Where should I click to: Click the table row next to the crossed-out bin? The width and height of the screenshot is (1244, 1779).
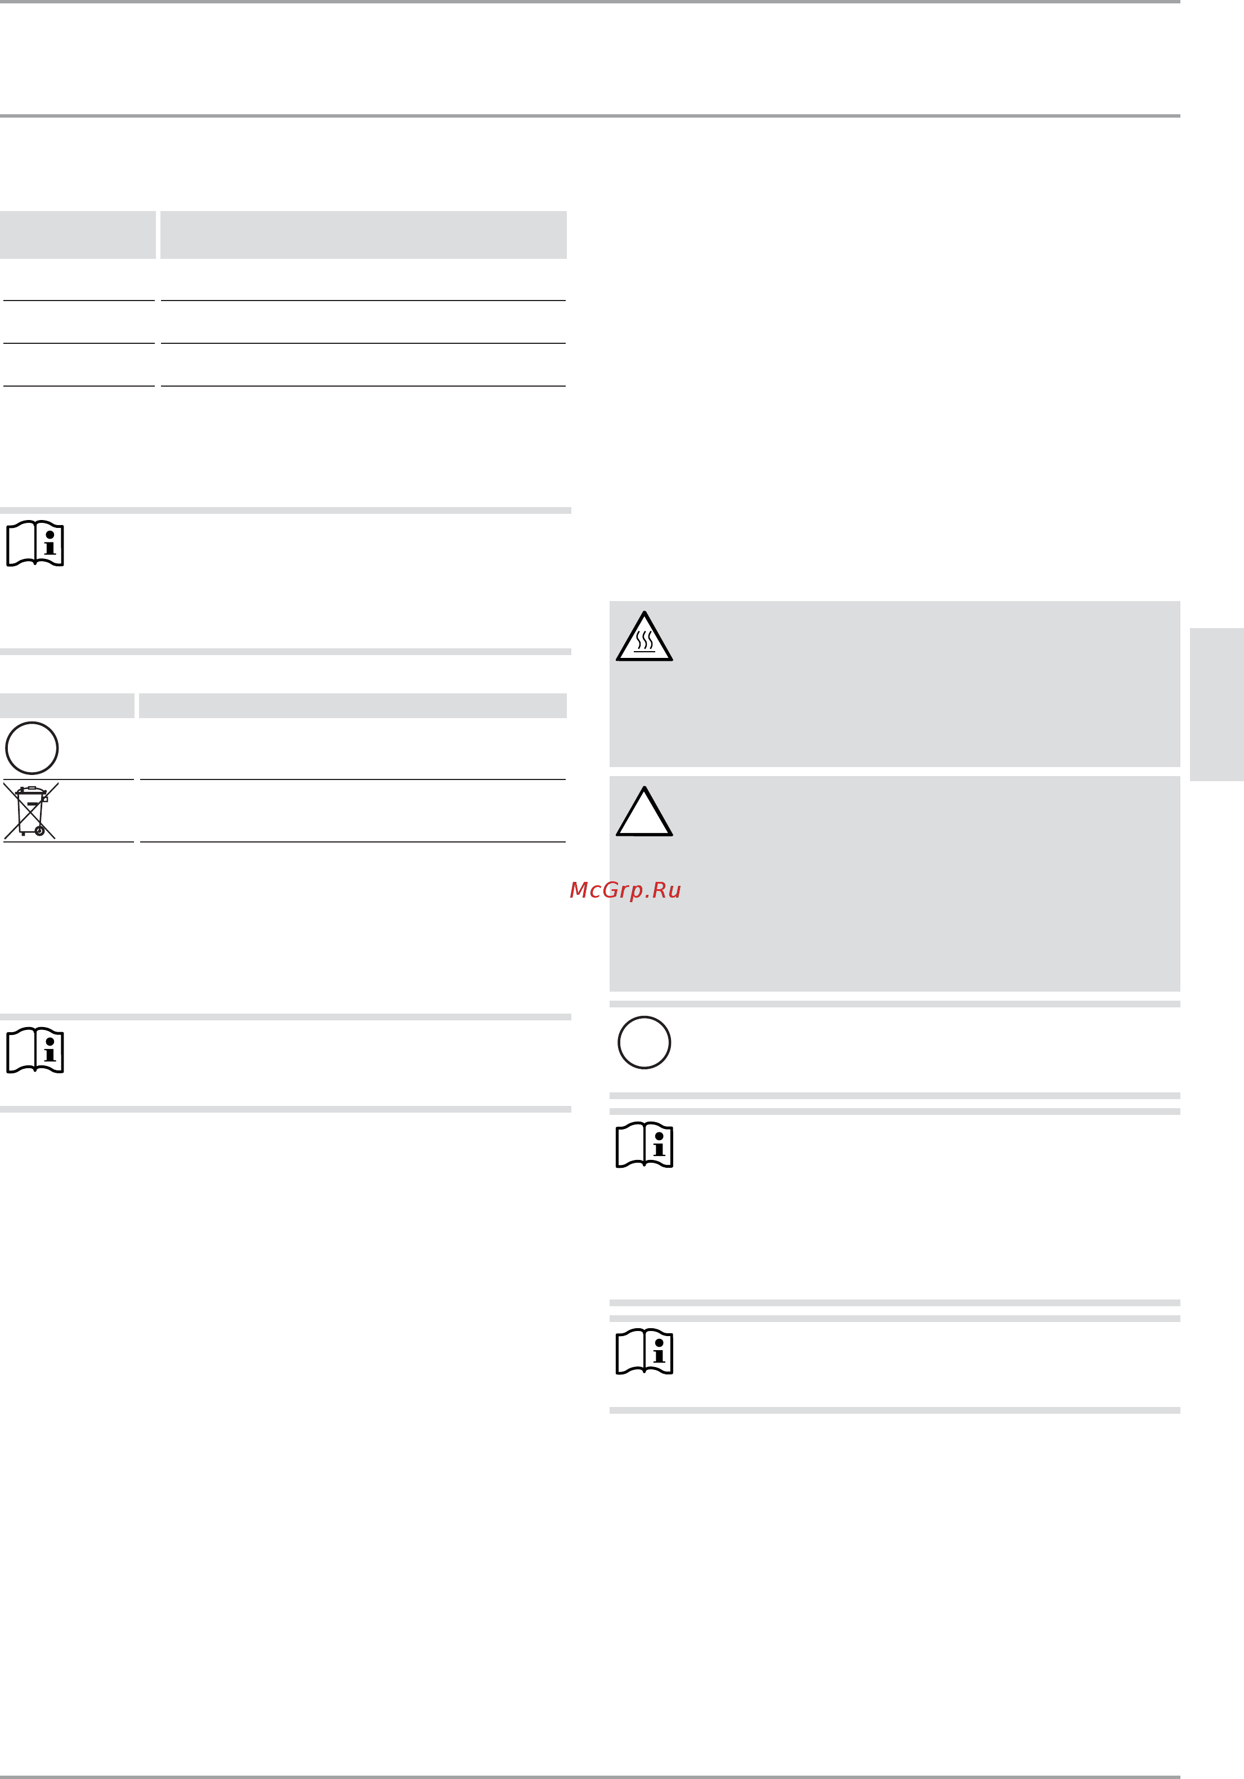click(353, 810)
